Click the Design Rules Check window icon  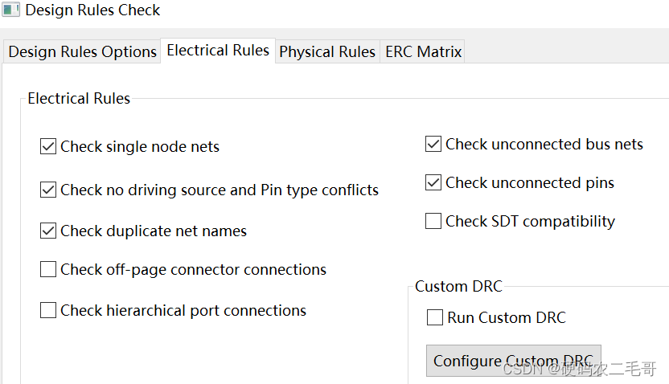[11, 10]
